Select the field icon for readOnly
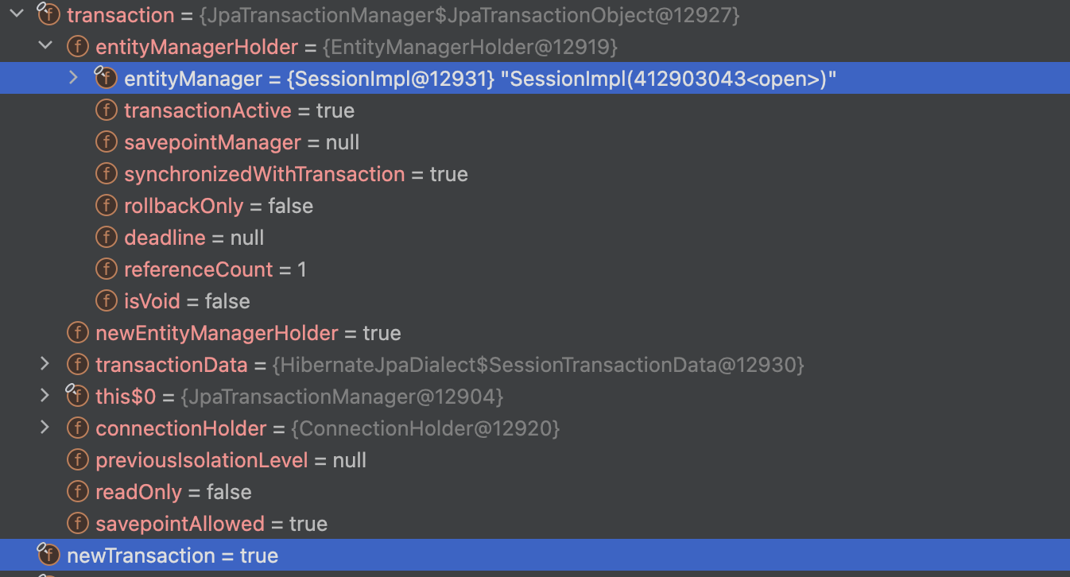The height and width of the screenshot is (577, 1070). click(77, 492)
